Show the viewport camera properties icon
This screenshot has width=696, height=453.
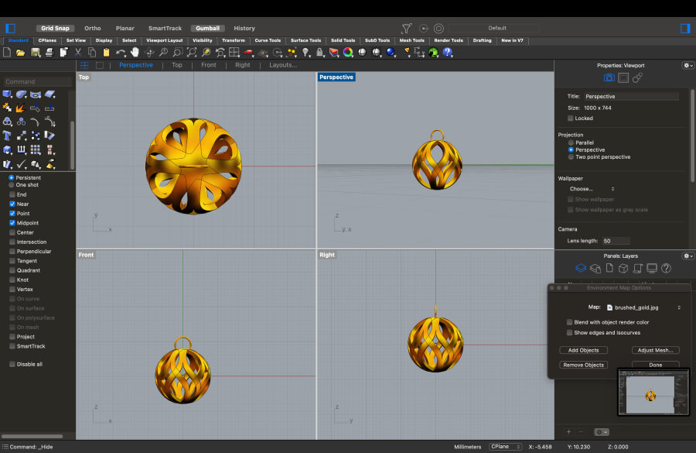click(x=609, y=77)
